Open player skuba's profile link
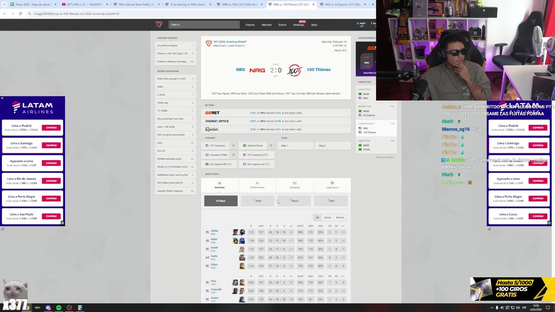Image resolution: width=555 pixels, height=312 pixels. pos(214,231)
